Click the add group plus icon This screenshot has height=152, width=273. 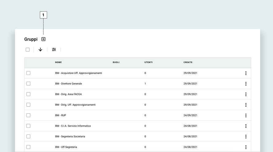pyautogui.click(x=43, y=39)
